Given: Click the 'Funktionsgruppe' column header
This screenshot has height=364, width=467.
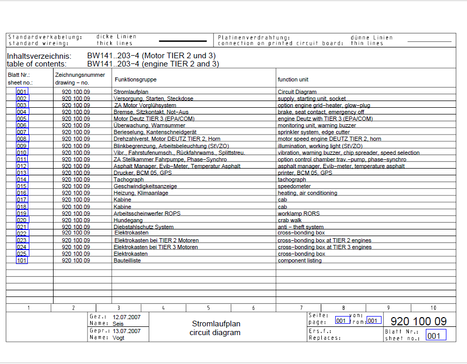Looking at the screenshot, I should tap(135, 79).
